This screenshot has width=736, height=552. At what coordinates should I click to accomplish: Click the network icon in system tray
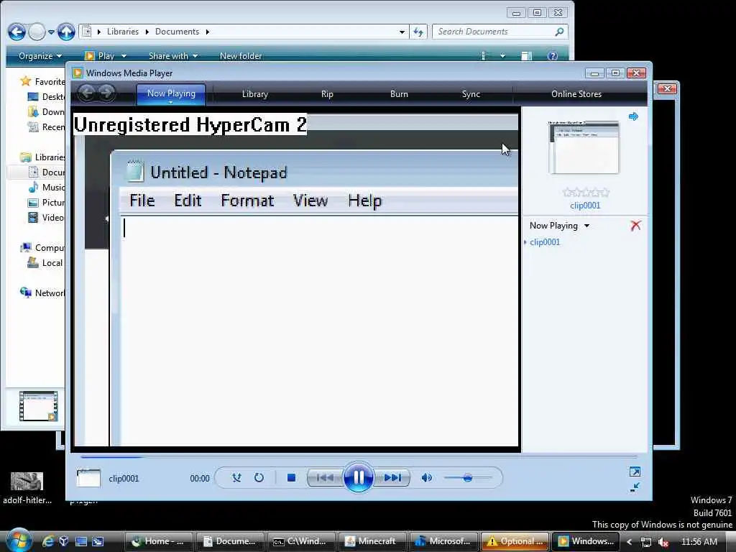646,542
